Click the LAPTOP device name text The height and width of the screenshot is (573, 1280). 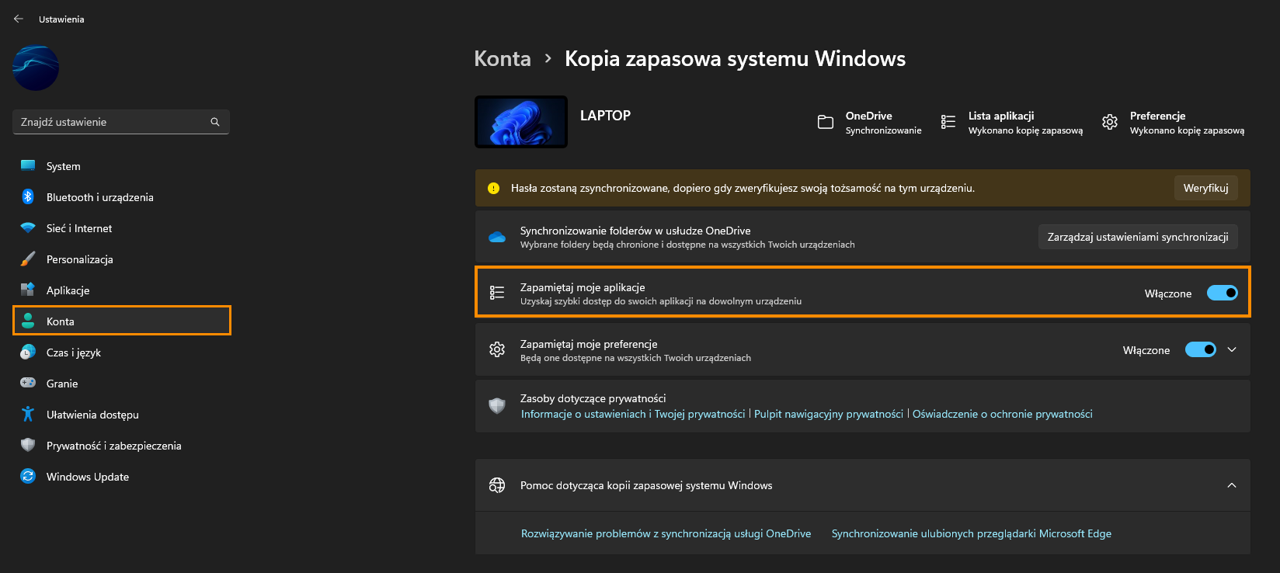coord(605,116)
